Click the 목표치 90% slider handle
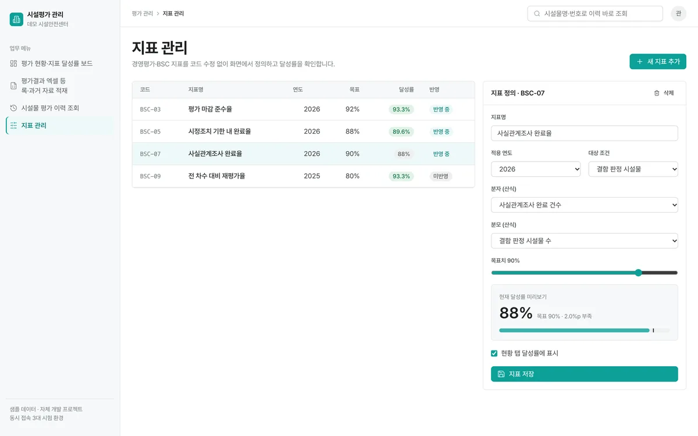698x436 pixels. coord(638,273)
